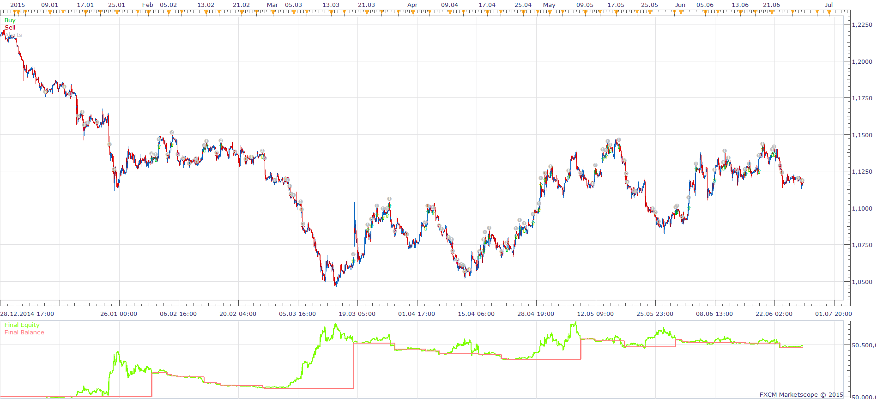The height and width of the screenshot is (399, 877).
Task: Click the 1,2250 price level label
Action: click(862, 25)
